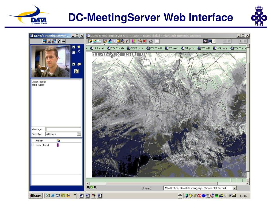
Task: Open the COLT prov favorites link
Action: pyautogui.click(x=135, y=48)
